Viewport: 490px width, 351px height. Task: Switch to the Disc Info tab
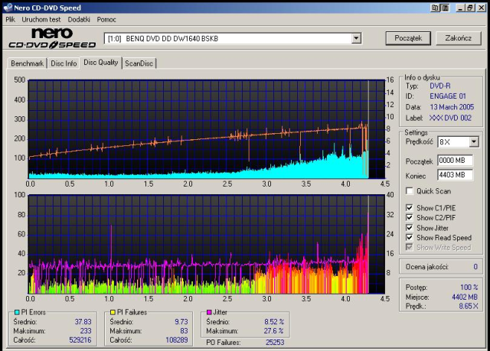[x=64, y=63]
